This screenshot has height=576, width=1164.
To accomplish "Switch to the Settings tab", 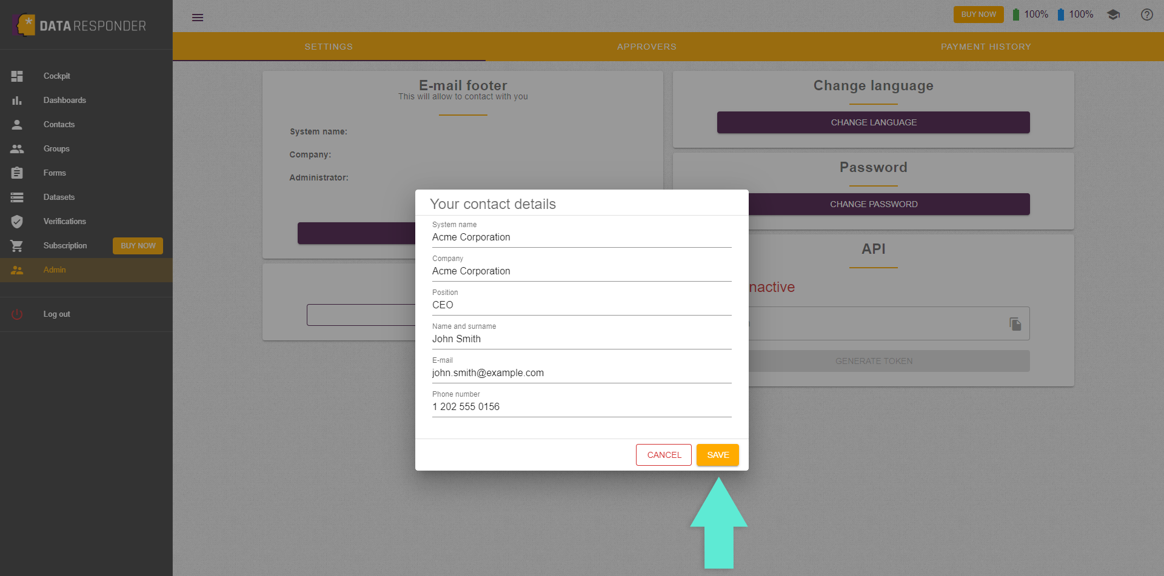I will coord(329,47).
